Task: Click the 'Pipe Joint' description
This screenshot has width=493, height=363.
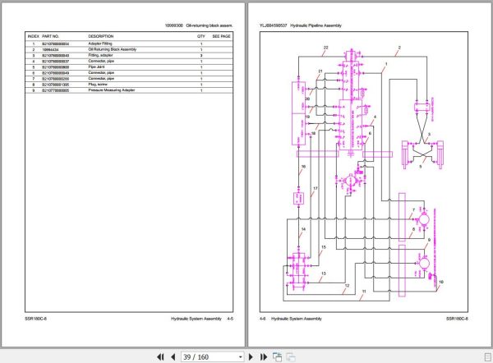Action: click(96, 67)
